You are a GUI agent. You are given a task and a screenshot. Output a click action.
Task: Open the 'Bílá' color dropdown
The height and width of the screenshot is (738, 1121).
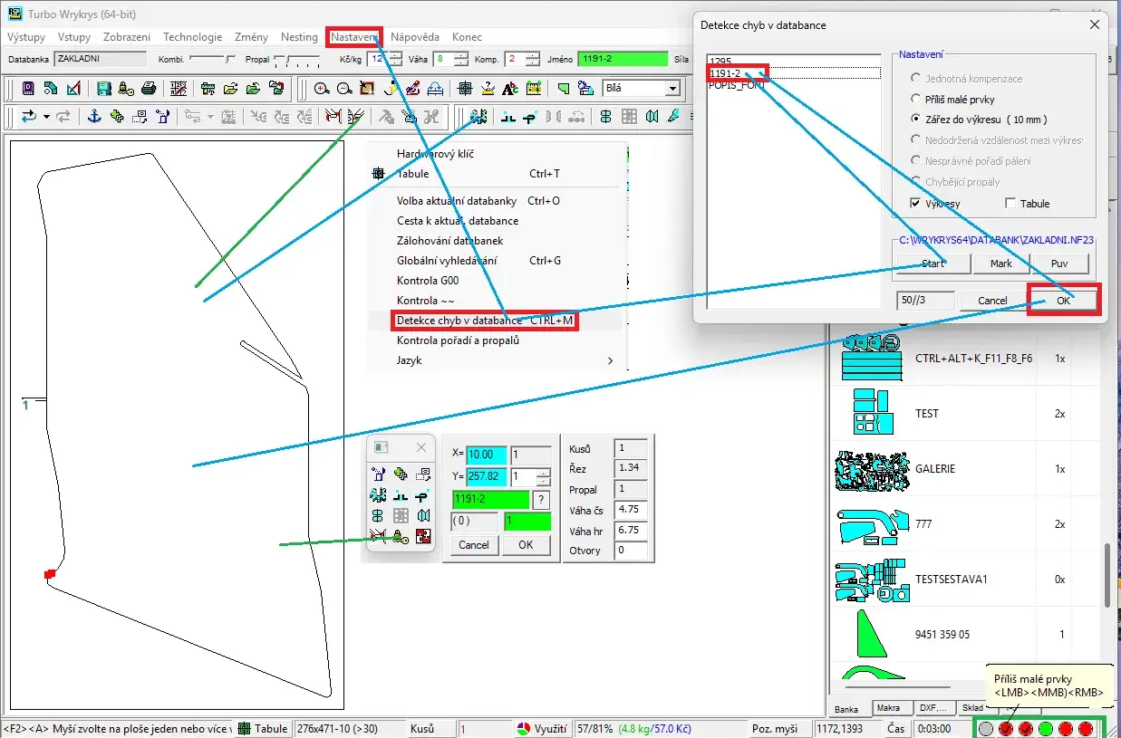[672, 88]
